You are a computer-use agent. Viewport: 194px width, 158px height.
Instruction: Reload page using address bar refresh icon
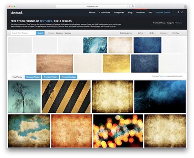click(x=128, y=6)
